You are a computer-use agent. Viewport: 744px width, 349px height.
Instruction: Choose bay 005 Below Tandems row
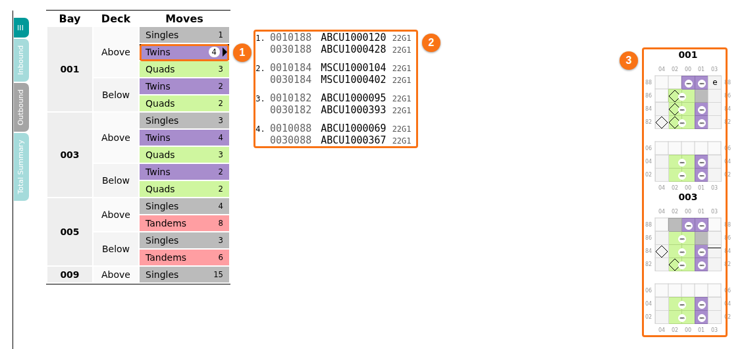tap(184, 257)
